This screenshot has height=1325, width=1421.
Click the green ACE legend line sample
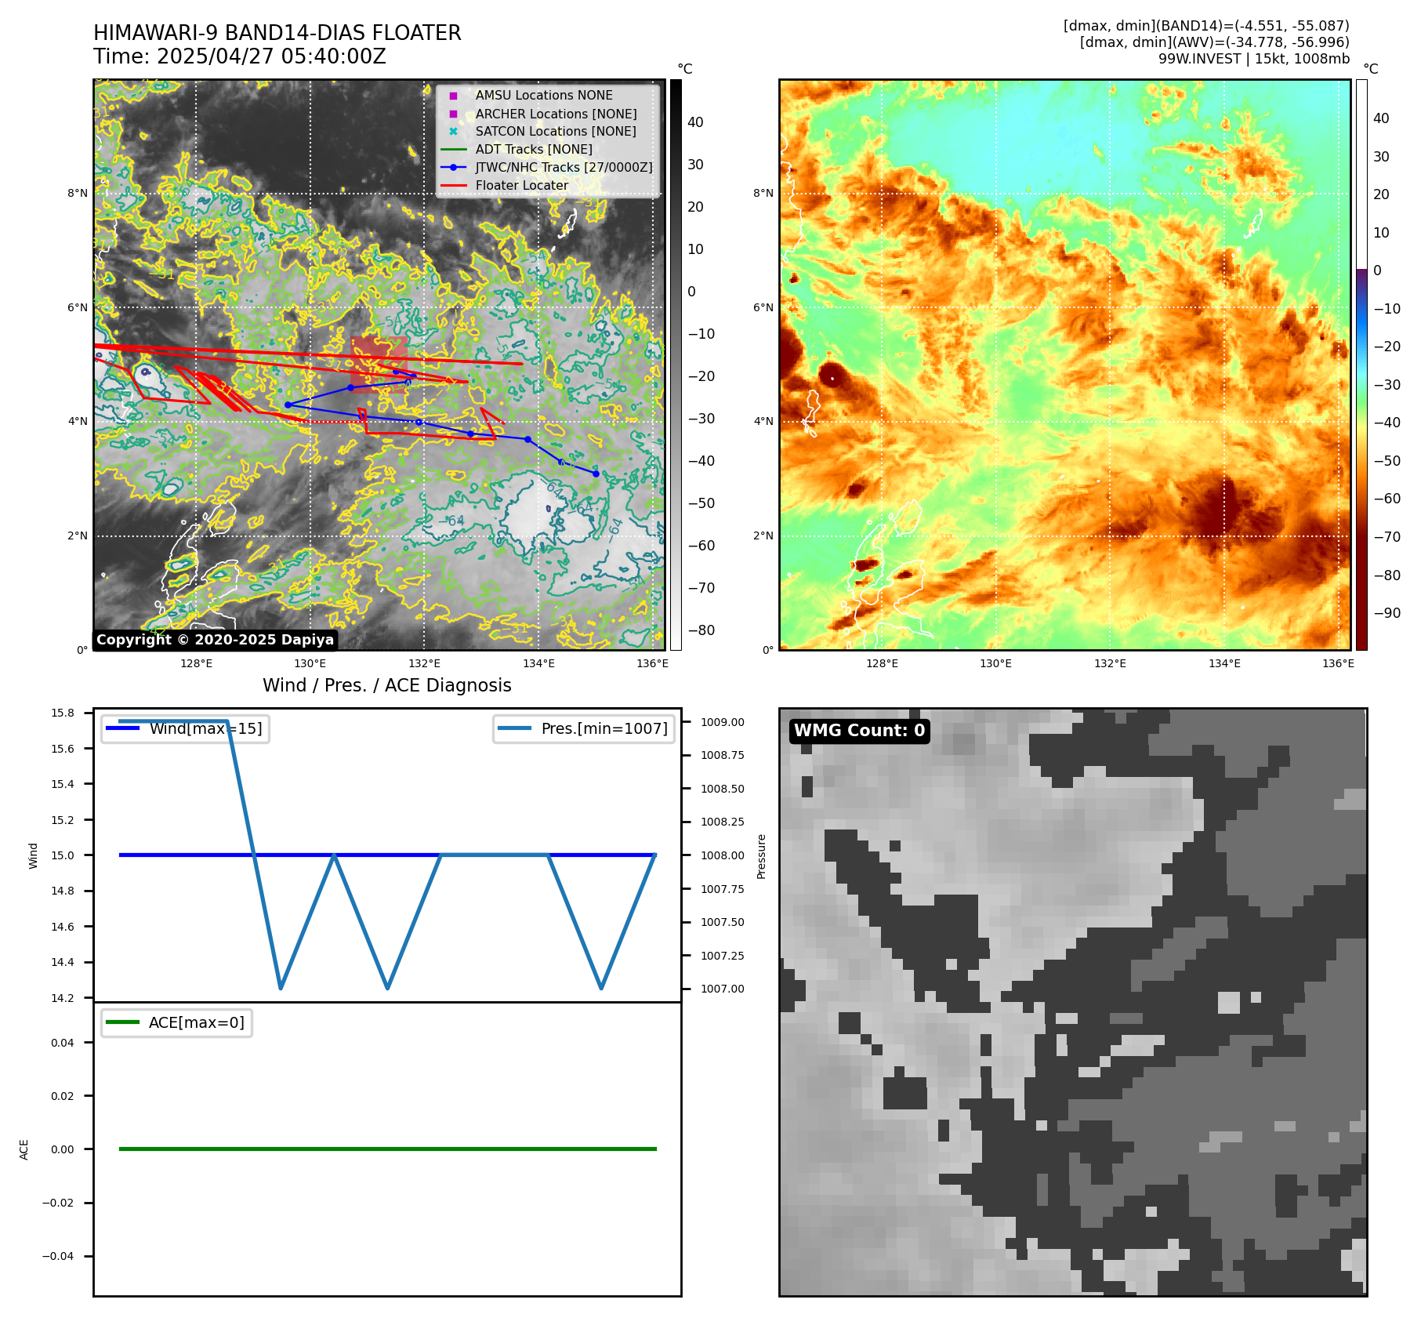[122, 1022]
